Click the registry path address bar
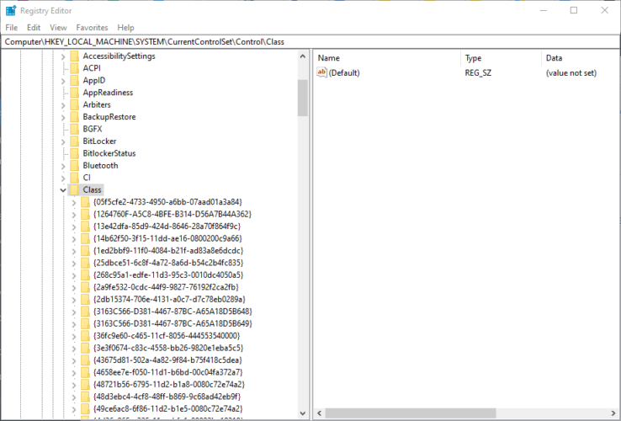The width and height of the screenshot is (621, 421). (310, 41)
